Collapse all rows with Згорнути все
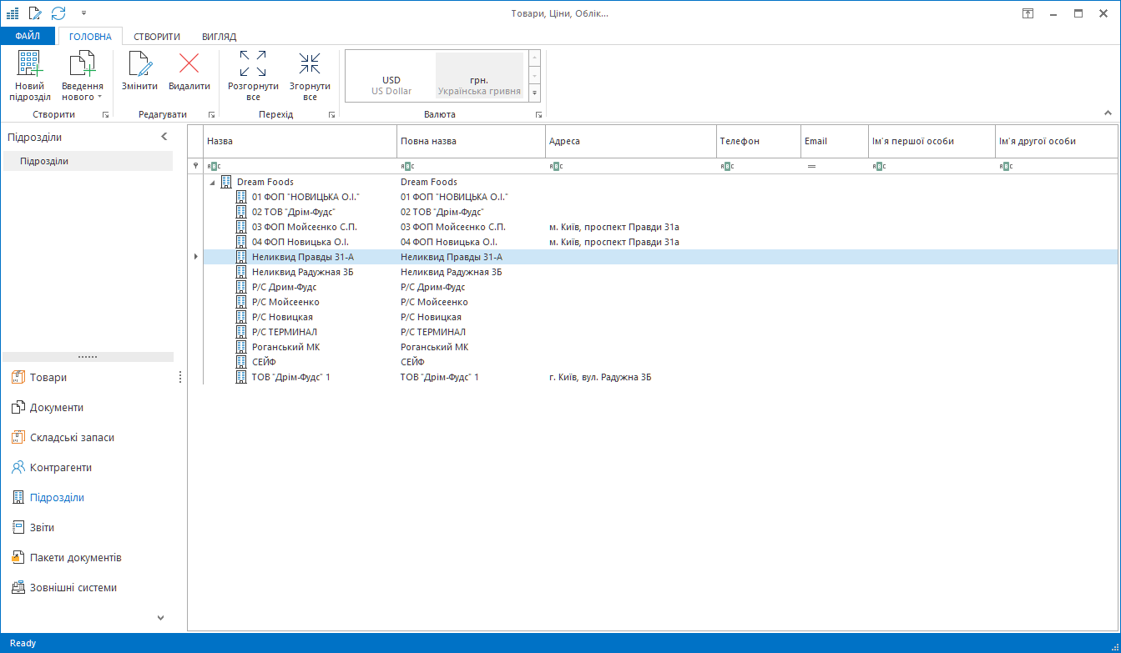The height and width of the screenshot is (653, 1121). point(310,76)
